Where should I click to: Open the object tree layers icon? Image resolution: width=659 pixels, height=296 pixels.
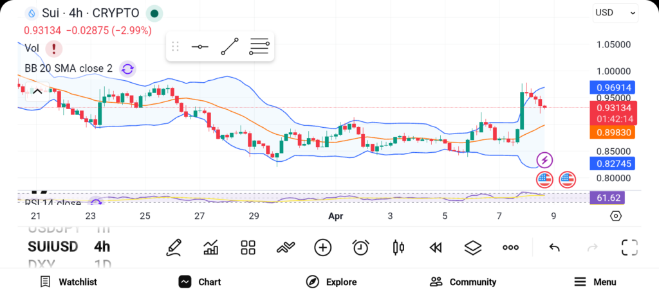[473, 247]
